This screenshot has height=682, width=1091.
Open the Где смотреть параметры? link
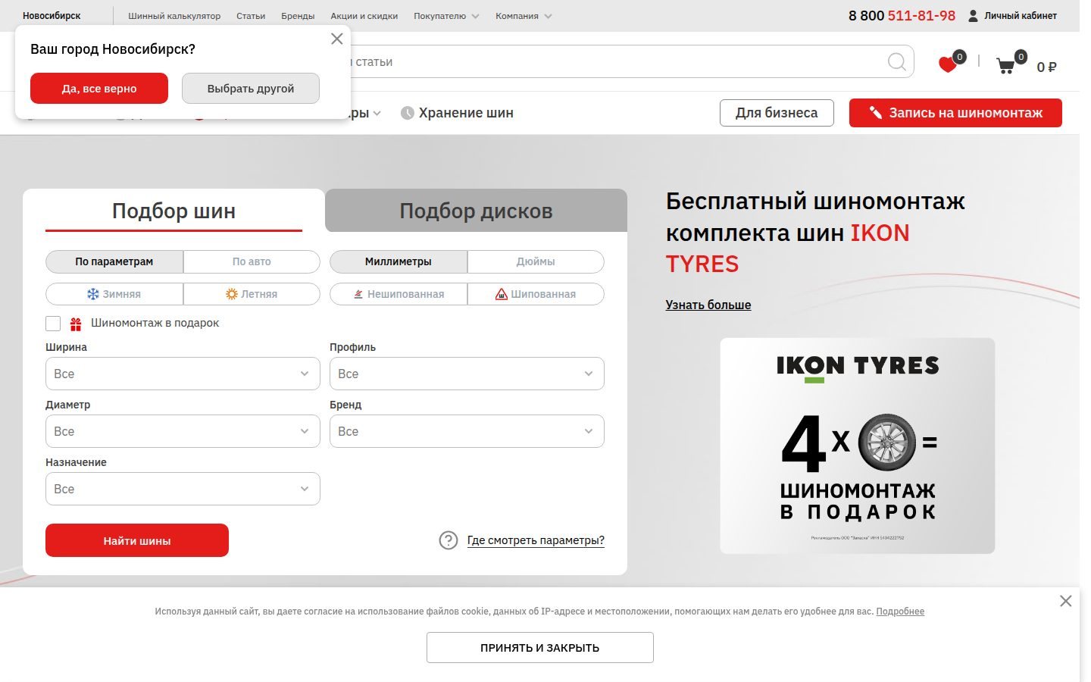click(536, 540)
